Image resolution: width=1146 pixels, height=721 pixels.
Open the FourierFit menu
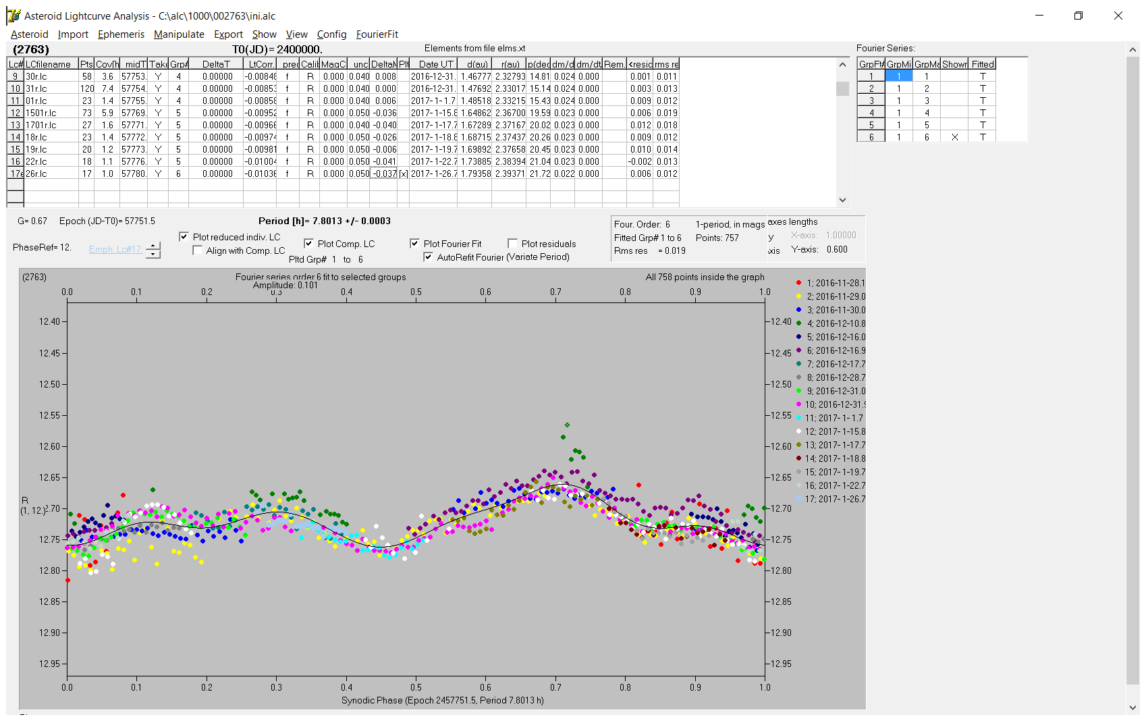[377, 34]
